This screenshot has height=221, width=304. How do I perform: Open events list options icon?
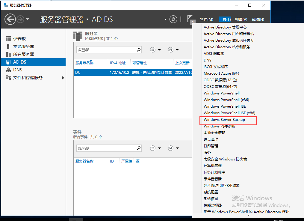[153, 148]
